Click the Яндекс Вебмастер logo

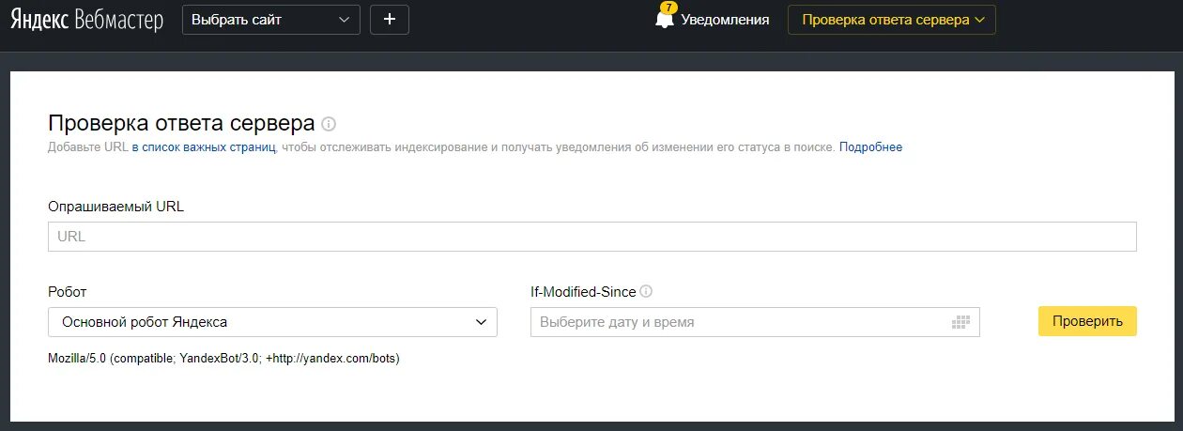(x=86, y=19)
